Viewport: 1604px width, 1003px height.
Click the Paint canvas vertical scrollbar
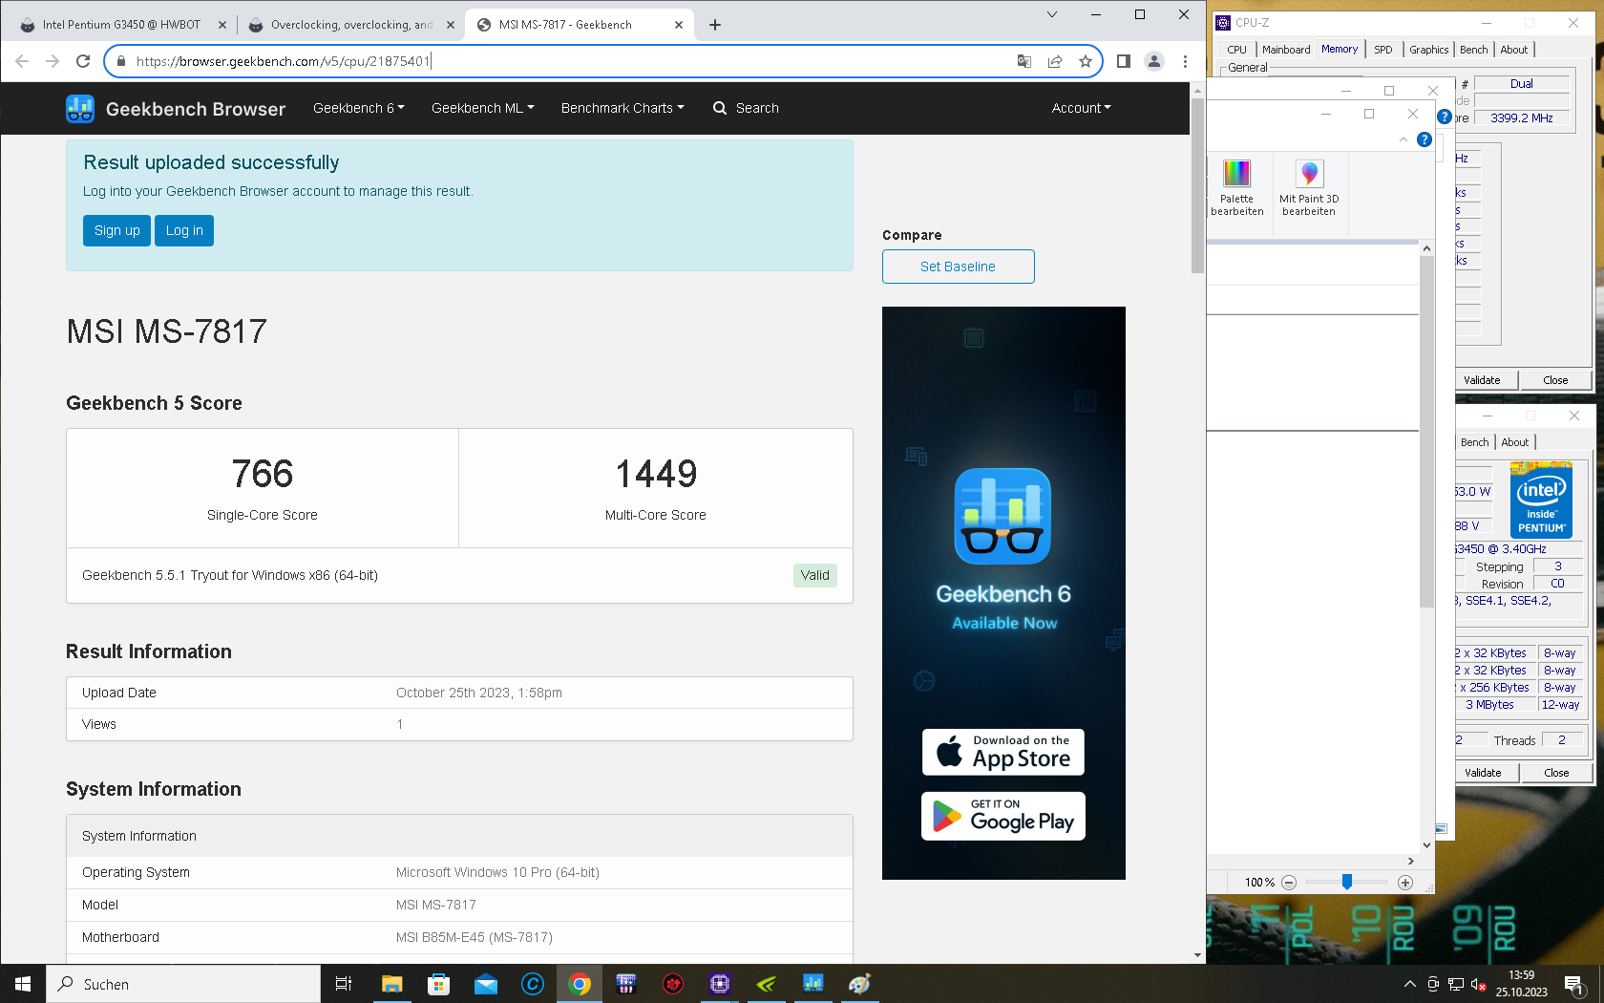coord(1426,430)
